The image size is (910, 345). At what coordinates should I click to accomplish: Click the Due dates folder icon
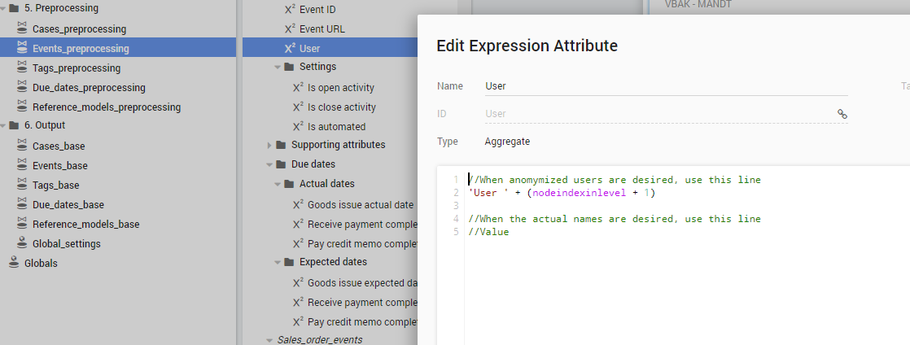pyautogui.click(x=282, y=164)
